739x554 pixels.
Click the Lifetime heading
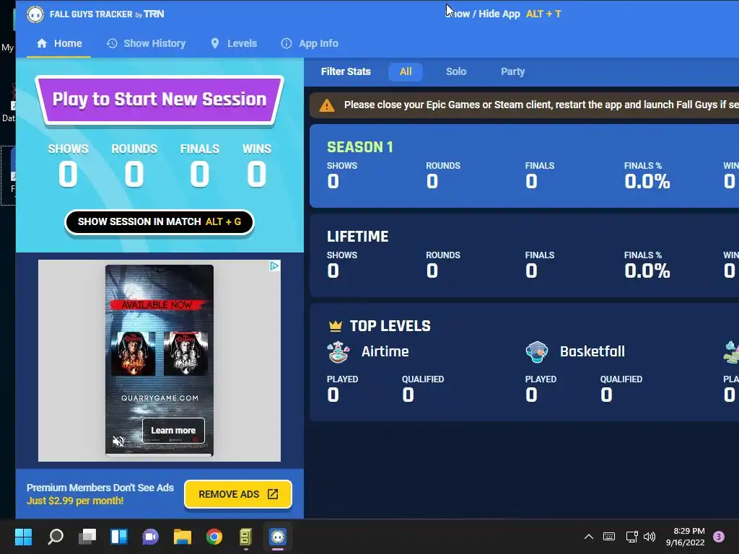click(358, 237)
